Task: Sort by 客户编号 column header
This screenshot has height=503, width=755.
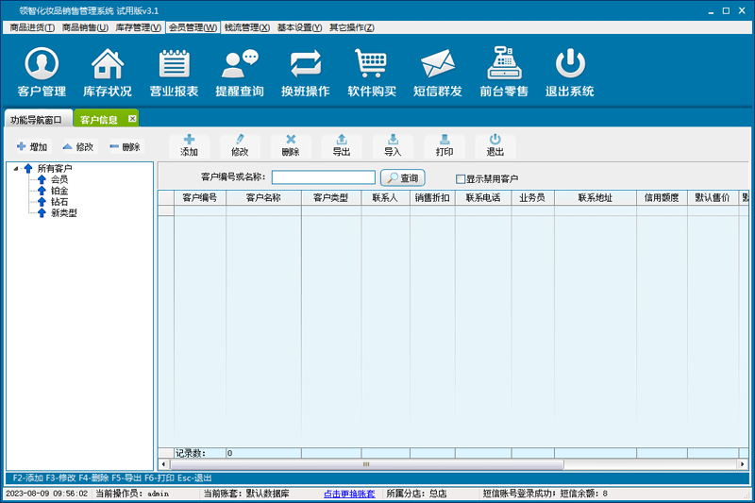Action: coord(200,198)
